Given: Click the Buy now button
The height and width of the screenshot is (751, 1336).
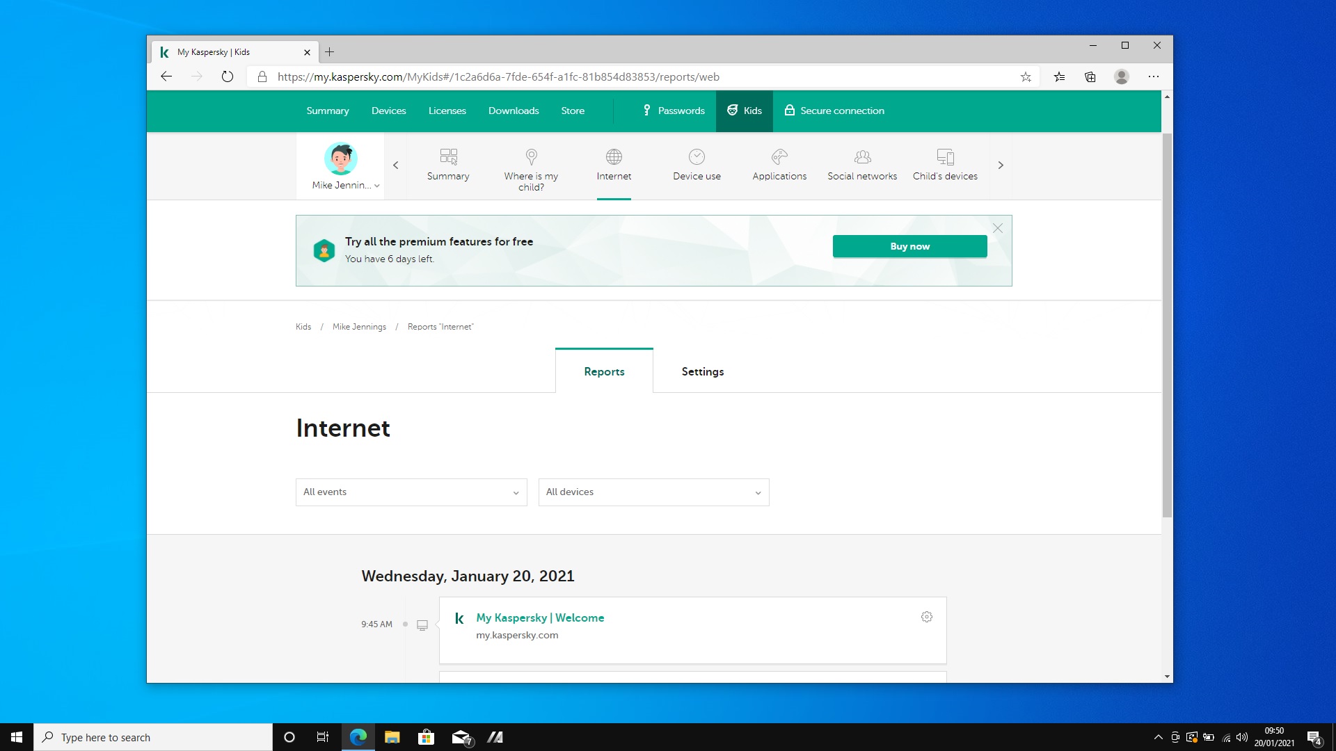Looking at the screenshot, I should tap(909, 246).
